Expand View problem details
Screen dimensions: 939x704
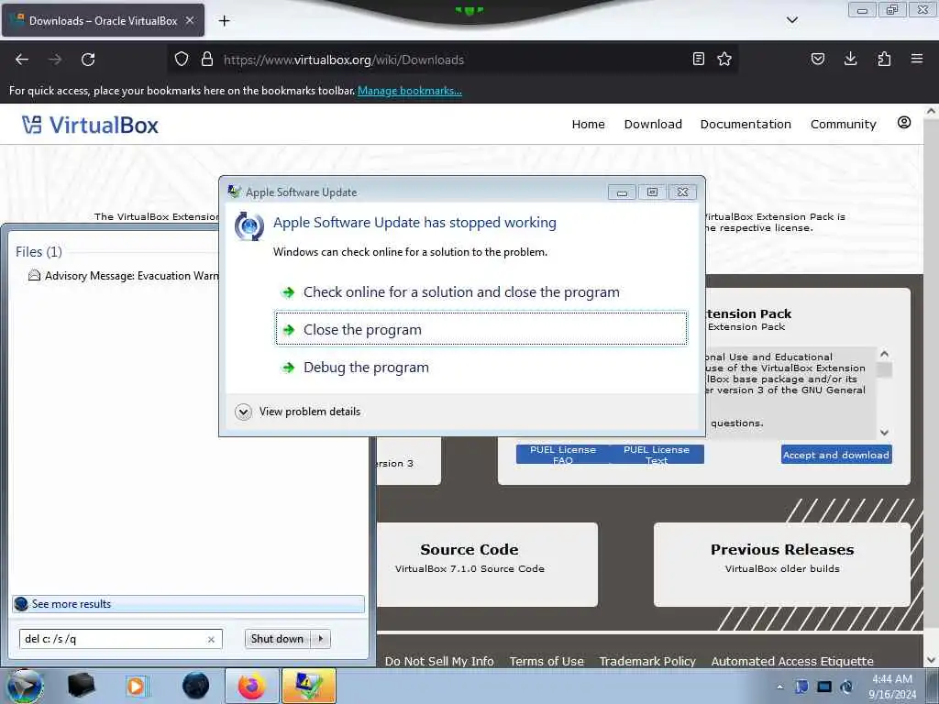(298, 412)
